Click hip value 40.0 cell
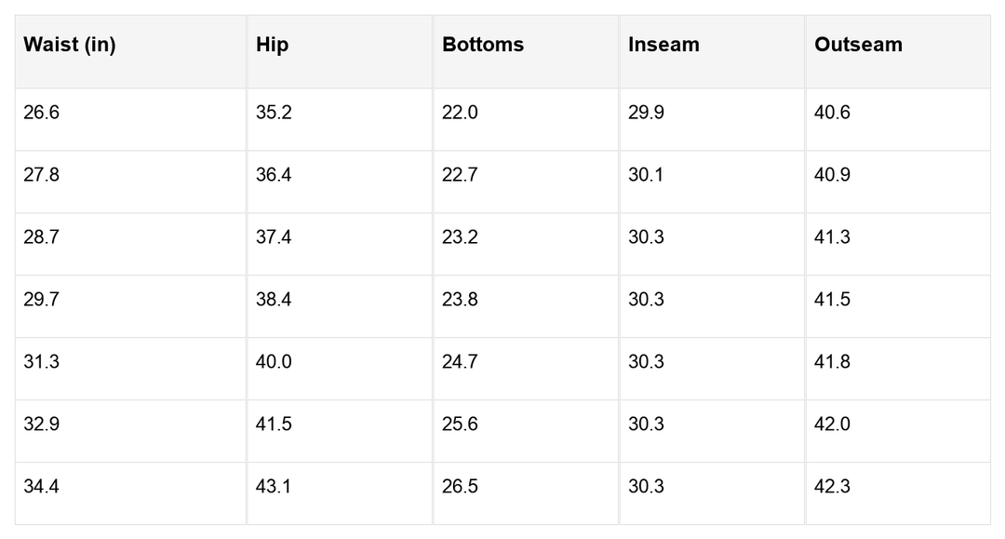This screenshot has height=539, width=1005. (x=274, y=362)
